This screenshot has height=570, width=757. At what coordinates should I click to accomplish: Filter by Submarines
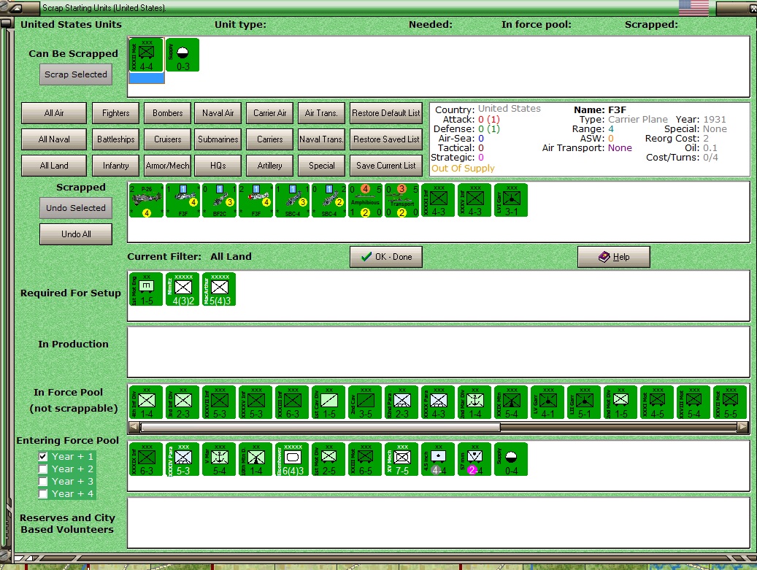[x=218, y=139]
